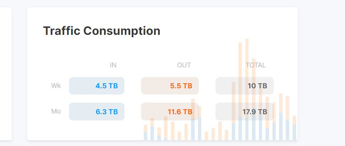The height and width of the screenshot is (146, 345).
Task: Click the OUT column header
Action: (x=184, y=65)
